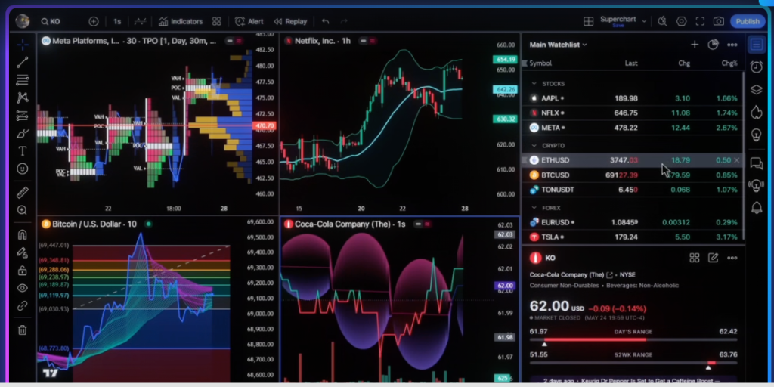Open chart settings gear
The height and width of the screenshot is (387, 774).
tap(682, 21)
